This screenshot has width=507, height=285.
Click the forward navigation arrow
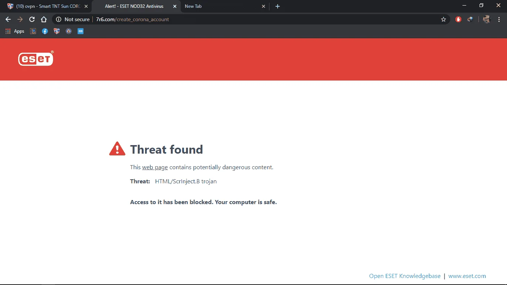20,19
